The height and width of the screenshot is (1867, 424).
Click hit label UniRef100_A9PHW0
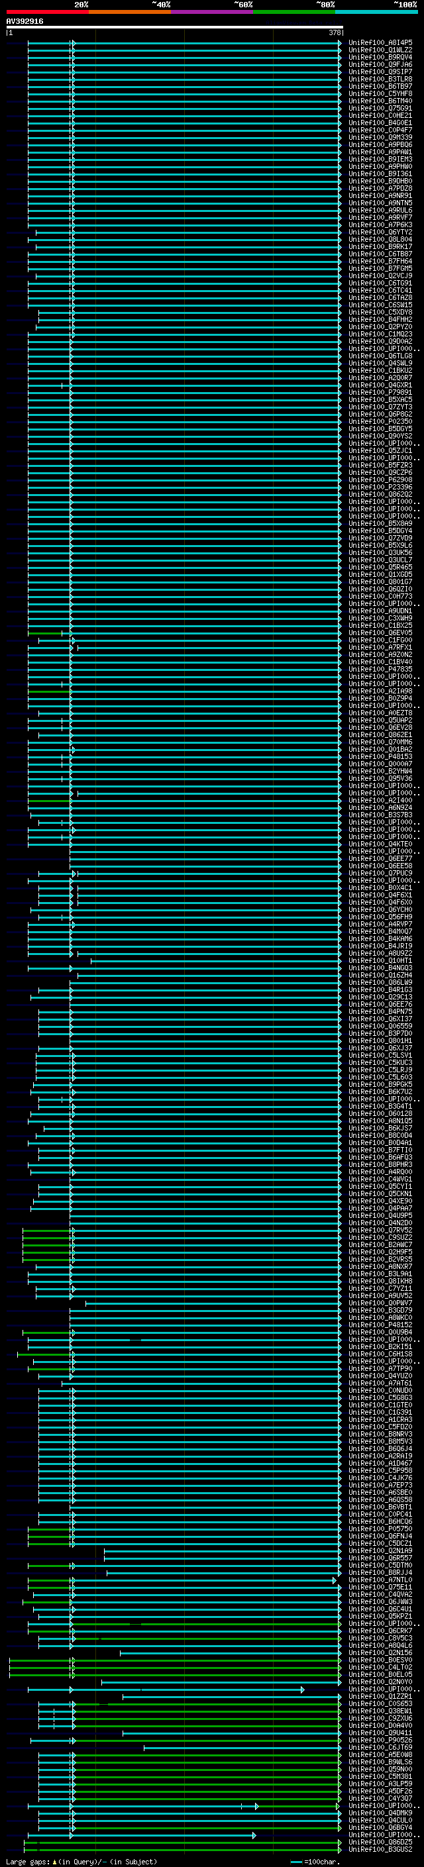(380, 166)
